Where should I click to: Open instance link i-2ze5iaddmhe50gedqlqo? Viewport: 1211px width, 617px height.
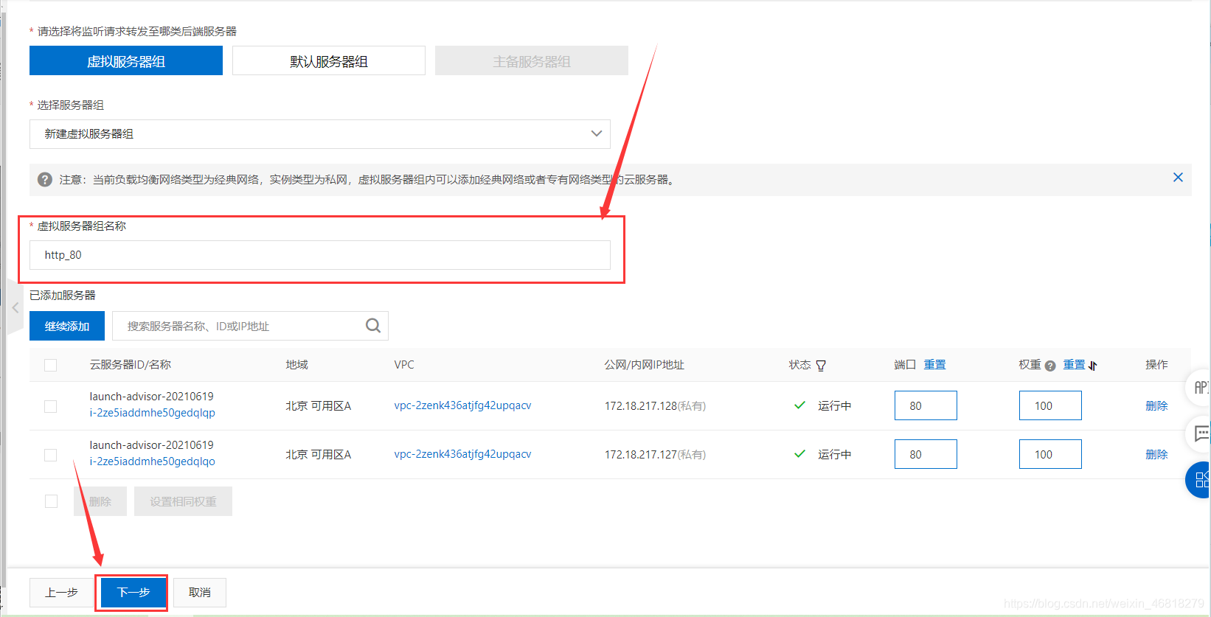coord(153,461)
